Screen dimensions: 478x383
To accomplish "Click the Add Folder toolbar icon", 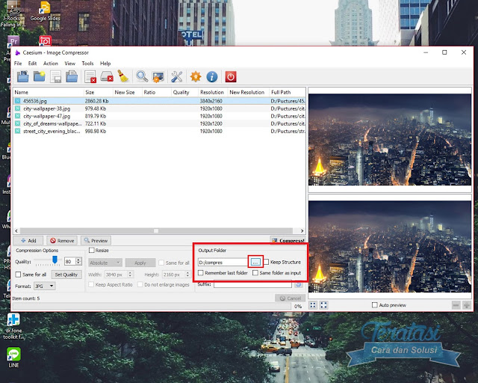I will [39, 76].
